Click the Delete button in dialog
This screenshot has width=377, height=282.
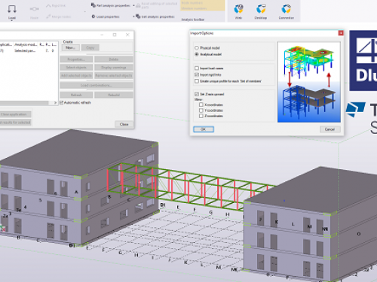point(114,59)
